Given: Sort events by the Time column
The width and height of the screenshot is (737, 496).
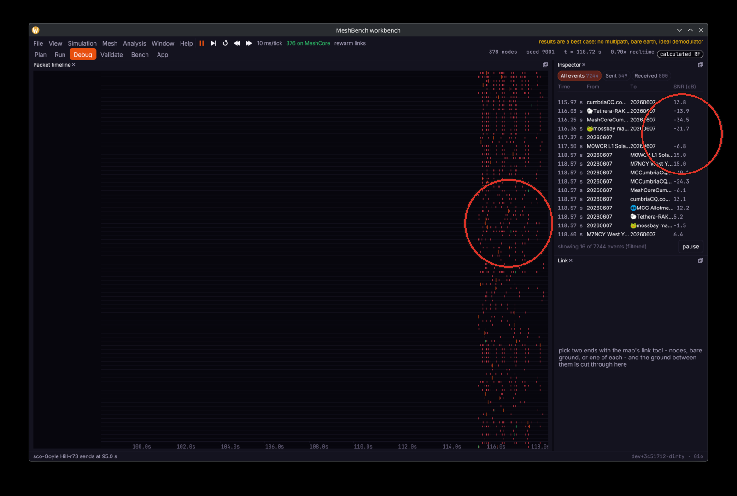Looking at the screenshot, I should (x=564, y=87).
